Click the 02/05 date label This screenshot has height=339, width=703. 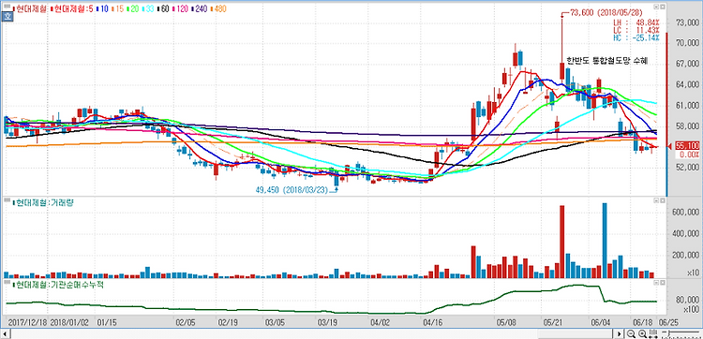(x=185, y=322)
